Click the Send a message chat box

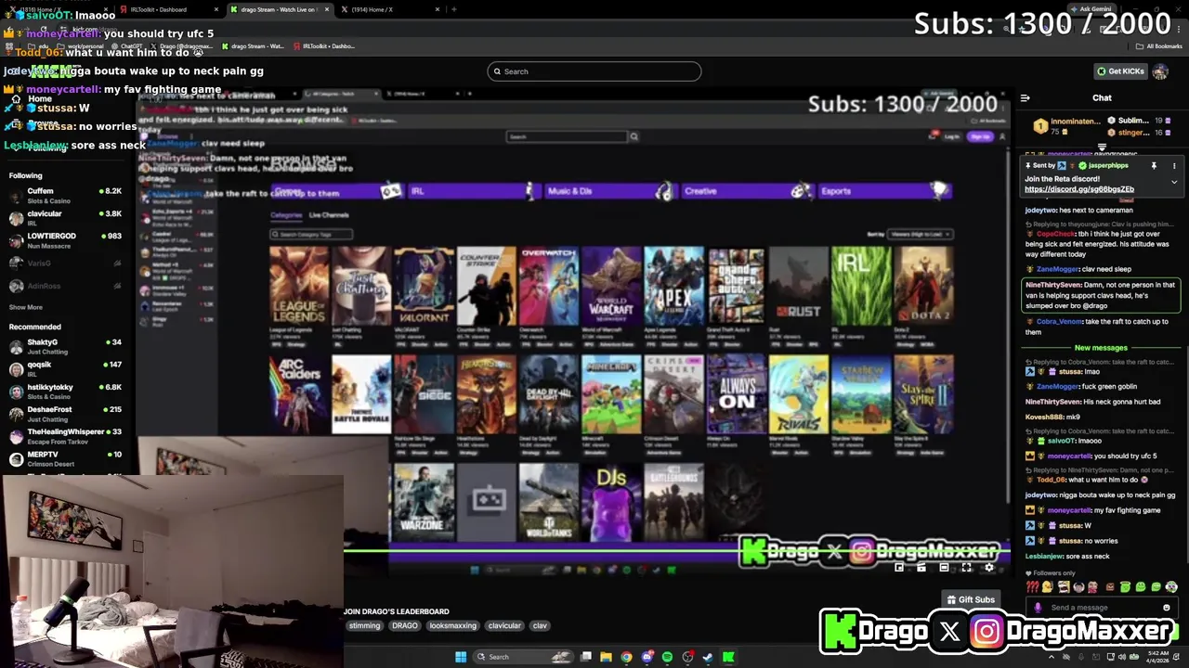1103,608
